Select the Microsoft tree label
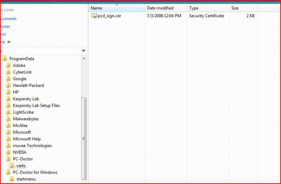Image resolution: width=281 pixels, height=184 pixels. (22, 132)
